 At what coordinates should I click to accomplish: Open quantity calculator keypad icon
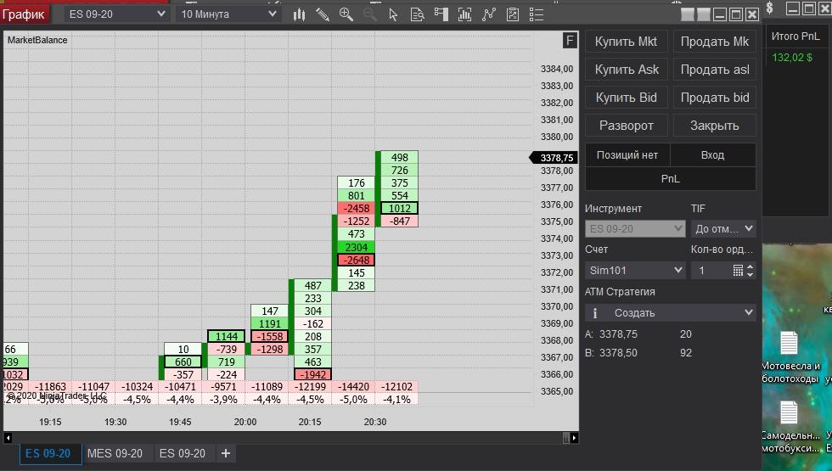[x=738, y=271]
